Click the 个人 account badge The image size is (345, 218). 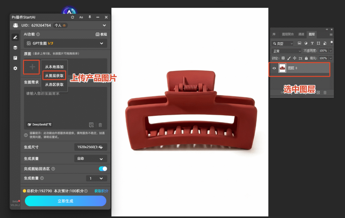point(60,26)
